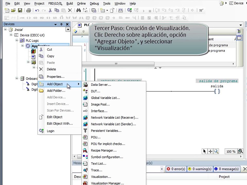Collapse the Inicial tree node
247x185 pixels.
(x=5, y=29)
